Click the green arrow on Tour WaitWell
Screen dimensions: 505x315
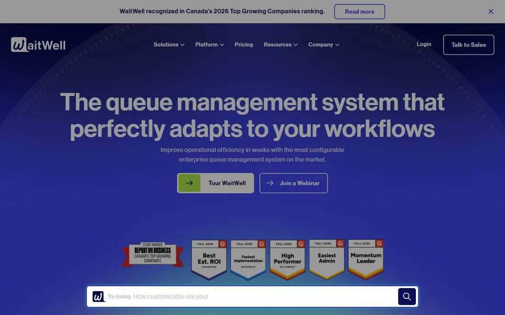189,183
